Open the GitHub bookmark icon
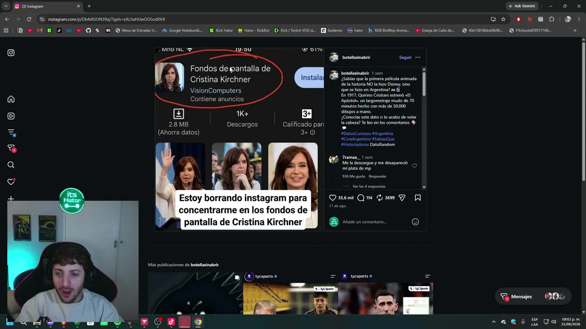The height and width of the screenshot is (329, 586). click(x=88, y=31)
